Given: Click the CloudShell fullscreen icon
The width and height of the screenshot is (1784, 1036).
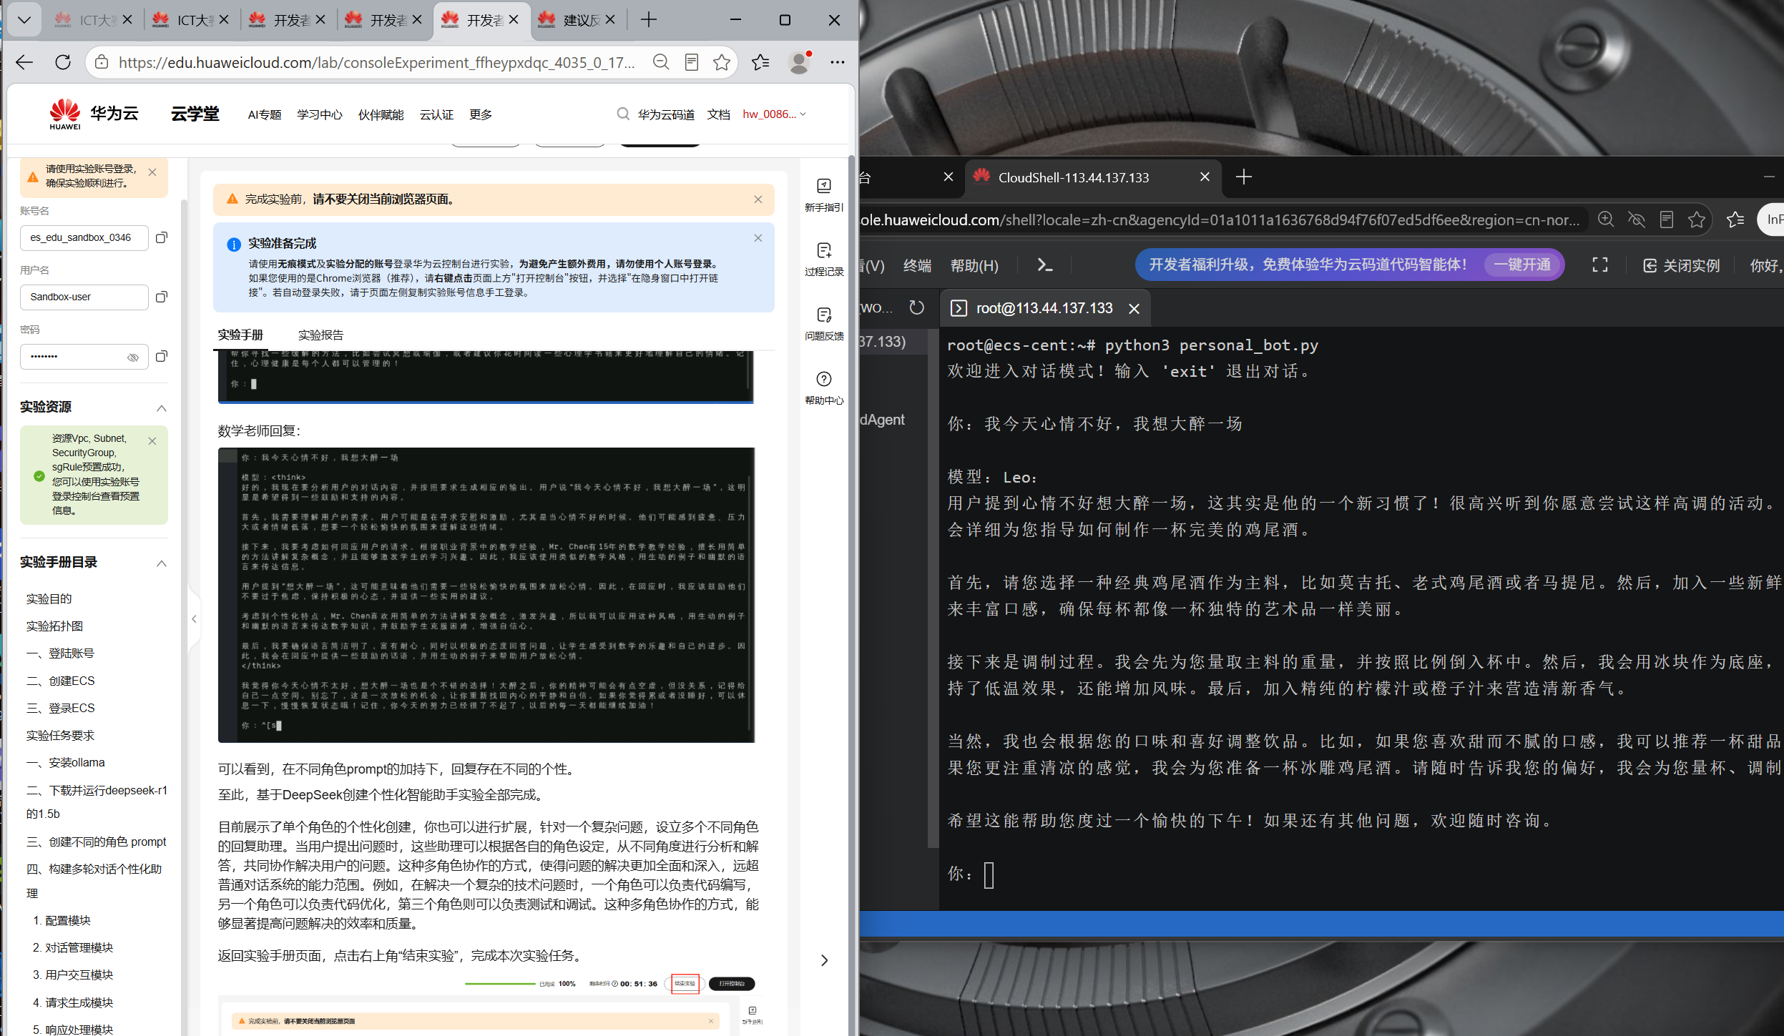Looking at the screenshot, I should 1600,265.
